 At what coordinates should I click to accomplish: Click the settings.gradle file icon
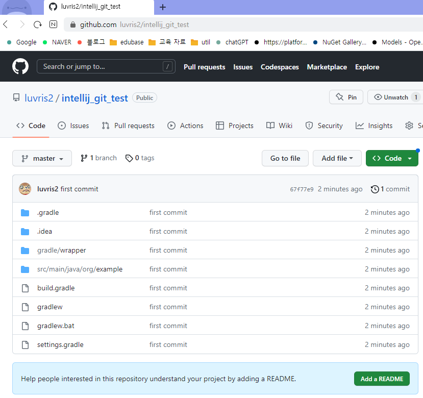[25, 345]
